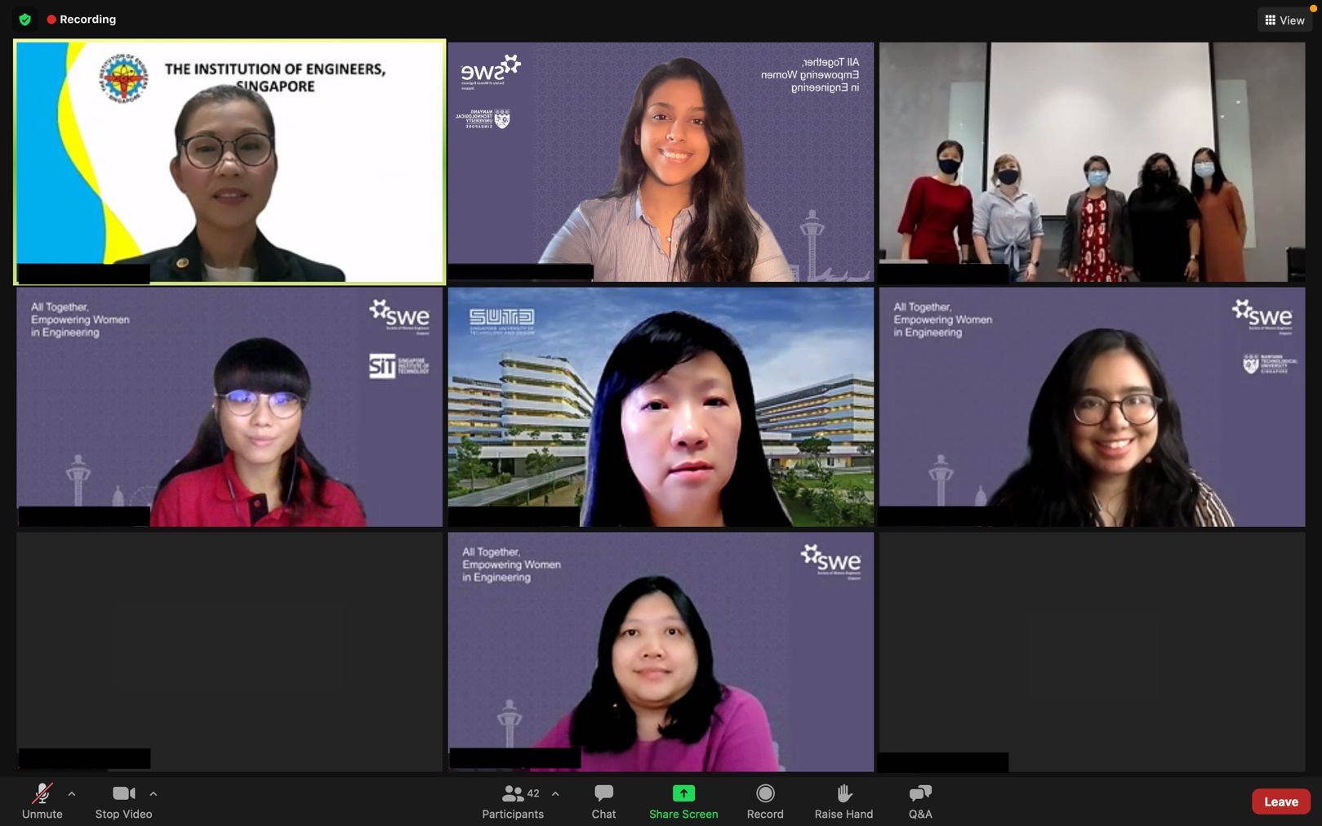Expand the Participants options chevron
1322x826 pixels.
pos(555,793)
